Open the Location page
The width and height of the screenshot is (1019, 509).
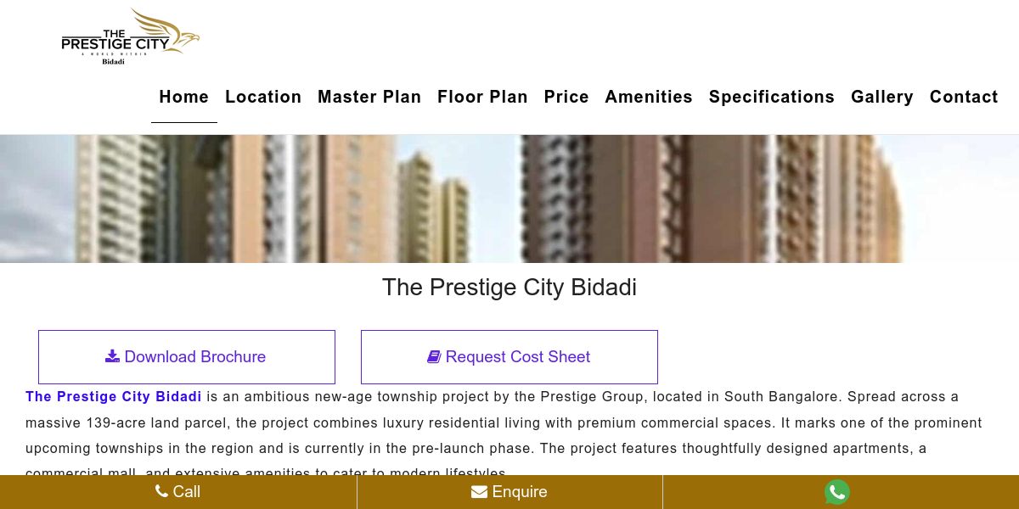pyautogui.click(x=263, y=97)
